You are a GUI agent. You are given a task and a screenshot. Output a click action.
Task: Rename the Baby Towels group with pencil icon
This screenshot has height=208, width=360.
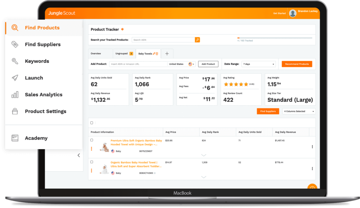click(154, 53)
